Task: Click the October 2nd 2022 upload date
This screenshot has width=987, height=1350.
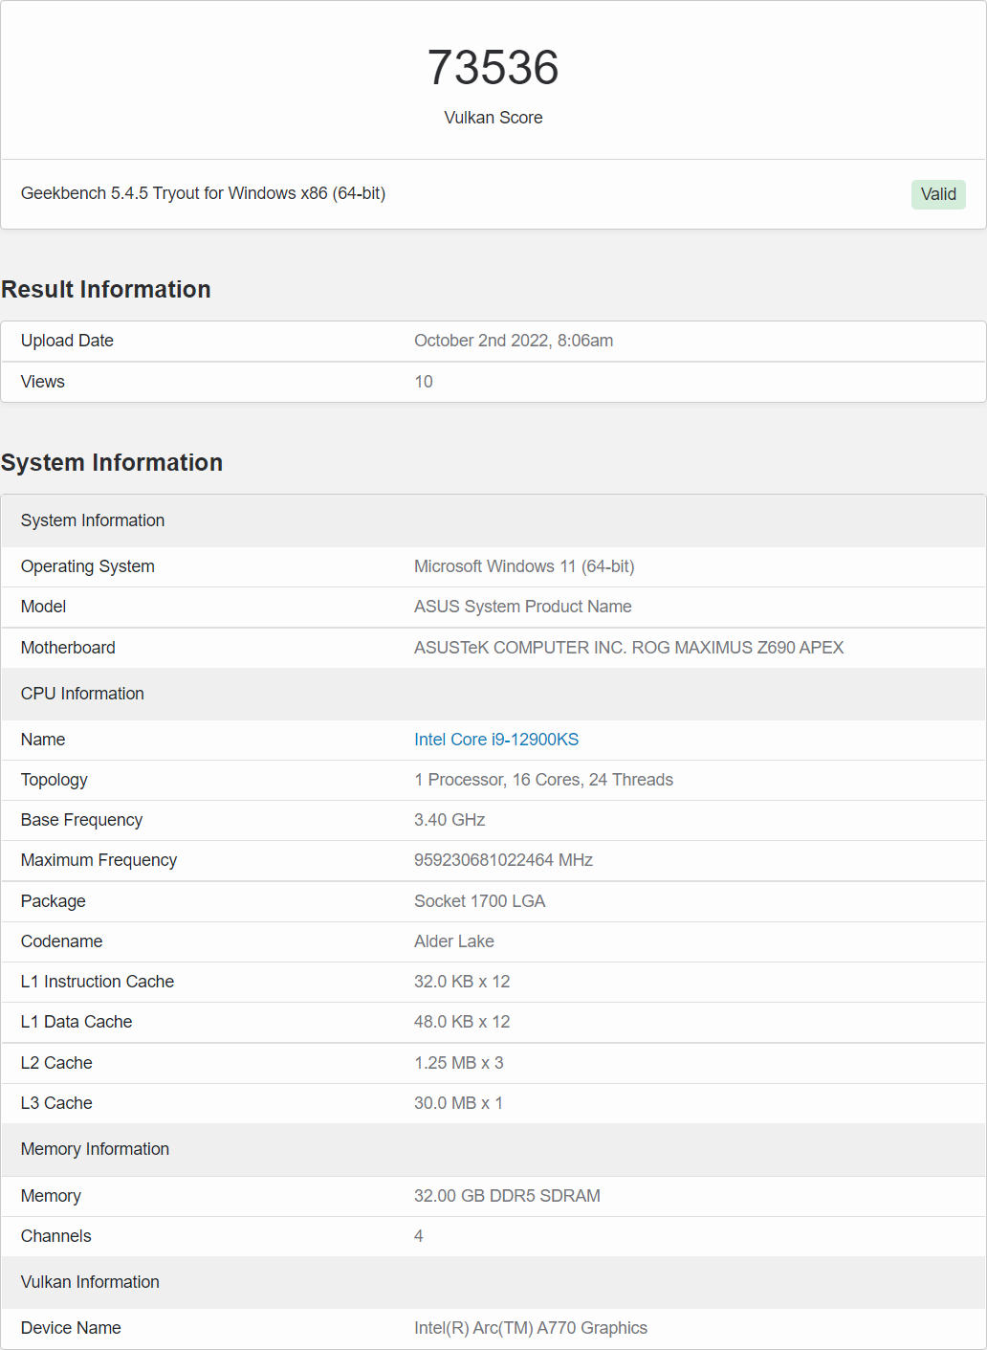Action: pos(513,341)
